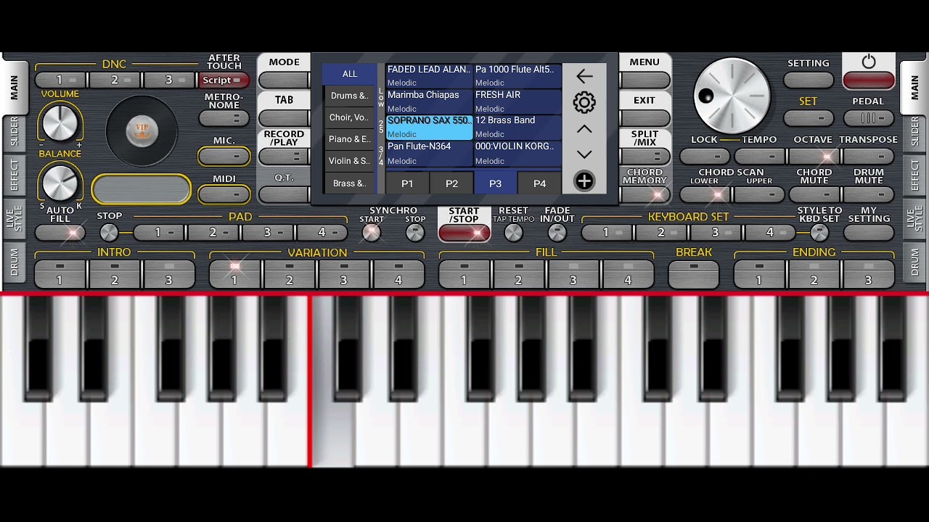Click the Mode button
929x522 pixels.
point(284,80)
